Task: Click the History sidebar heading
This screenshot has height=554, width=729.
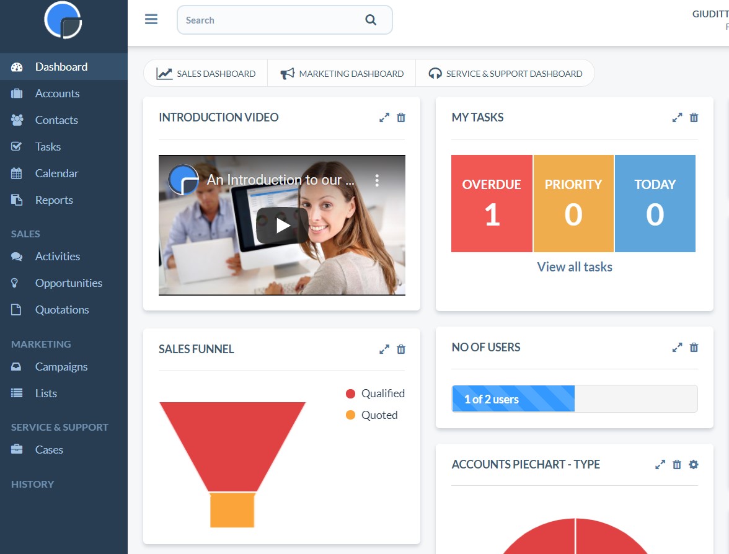Action: tap(32, 485)
